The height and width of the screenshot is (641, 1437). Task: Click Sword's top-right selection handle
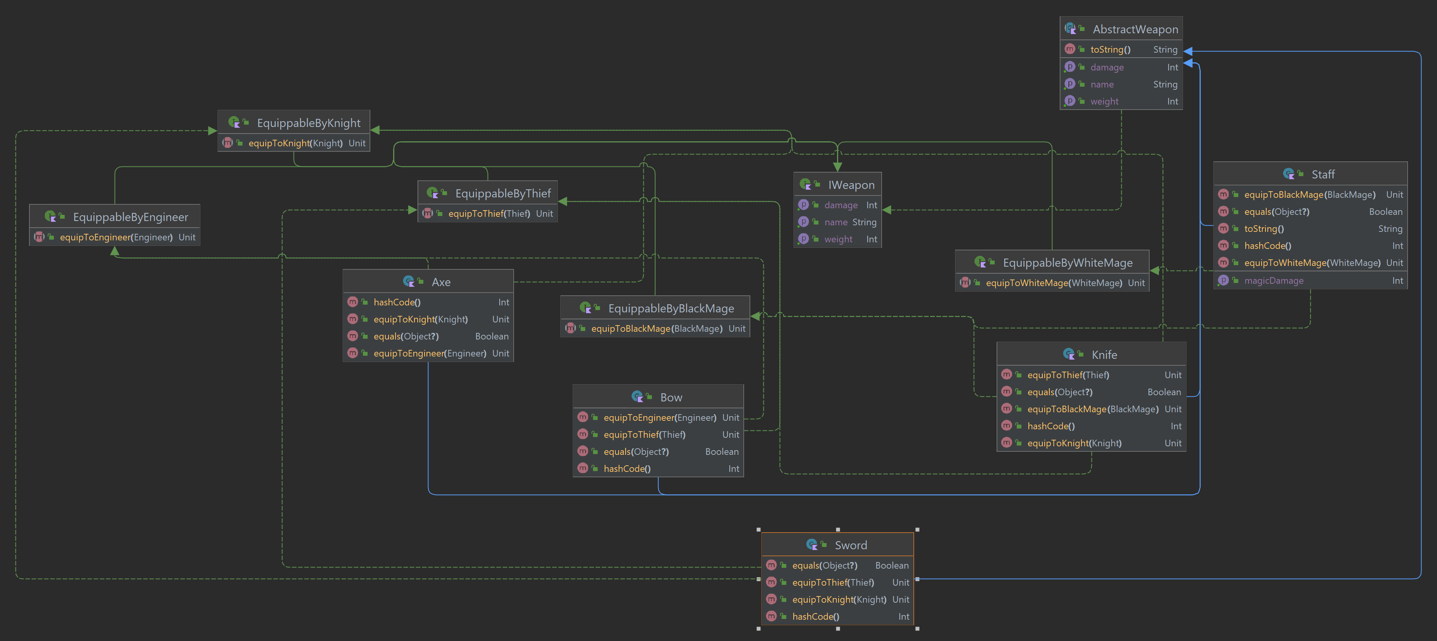click(917, 530)
